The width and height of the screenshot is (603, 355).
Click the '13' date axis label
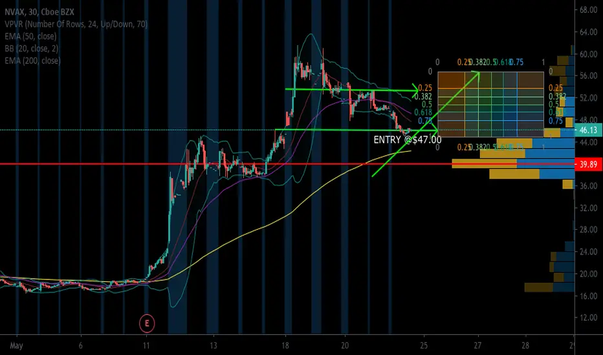click(x=214, y=345)
